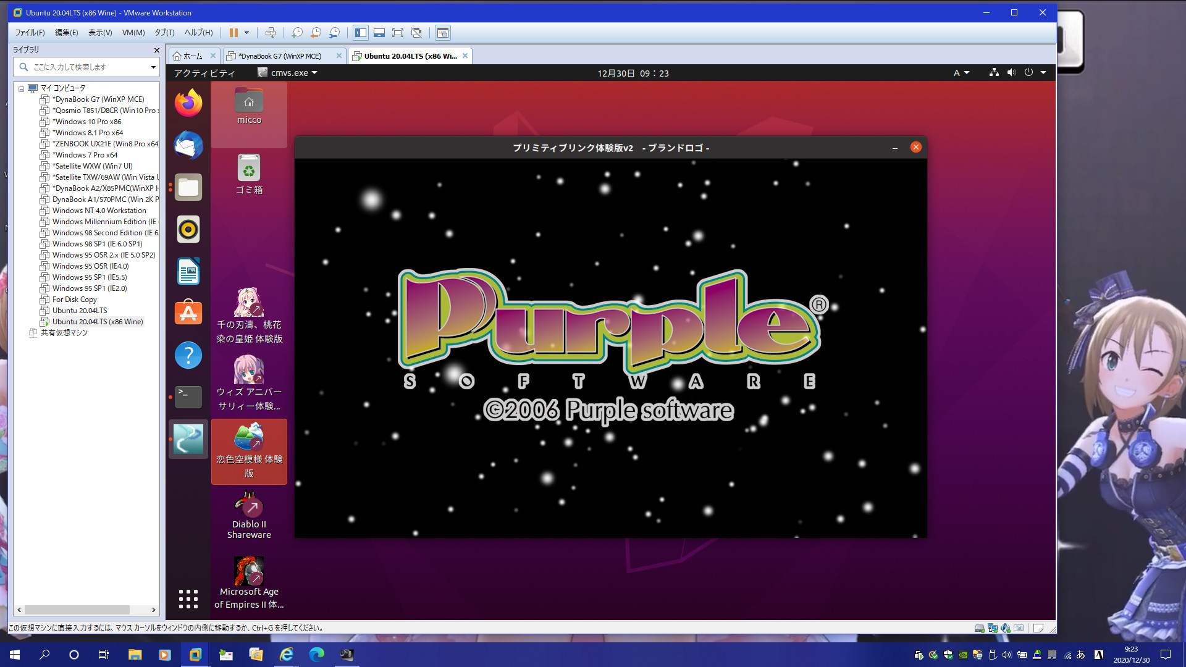Viewport: 1186px width, 667px height.
Task: Select *Windows 10 Pro x86 in library
Action: (86, 122)
